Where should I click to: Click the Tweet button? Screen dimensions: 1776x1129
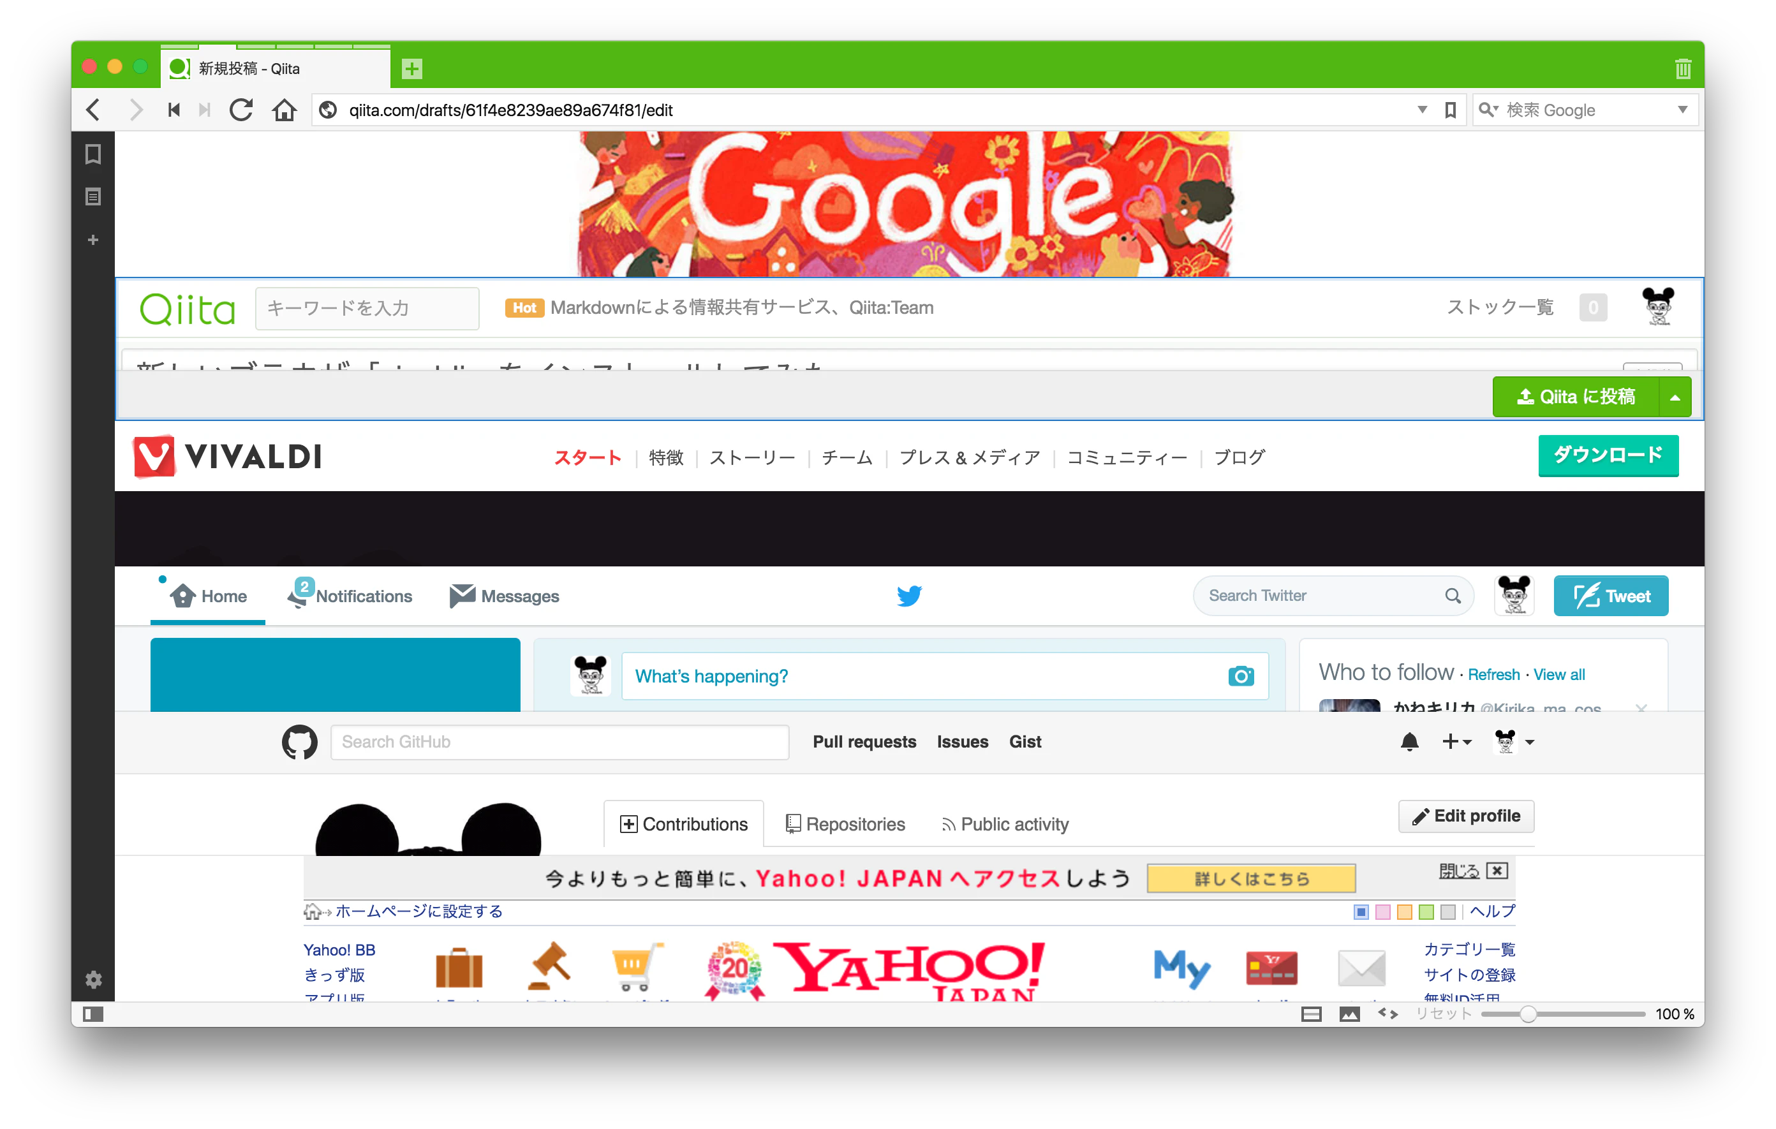[1611, 596]
